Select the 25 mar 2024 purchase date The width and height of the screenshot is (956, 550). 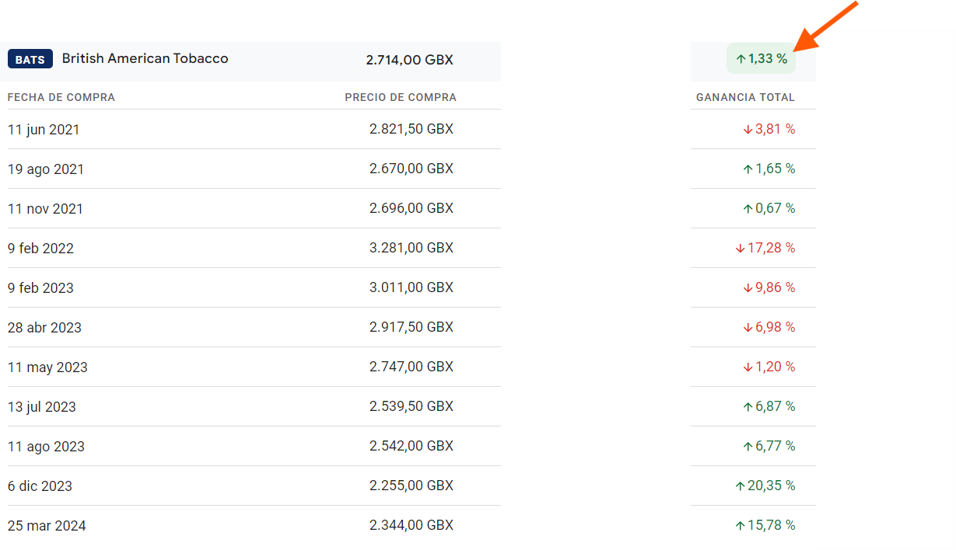pyautogui.click(x=47, y=526)
